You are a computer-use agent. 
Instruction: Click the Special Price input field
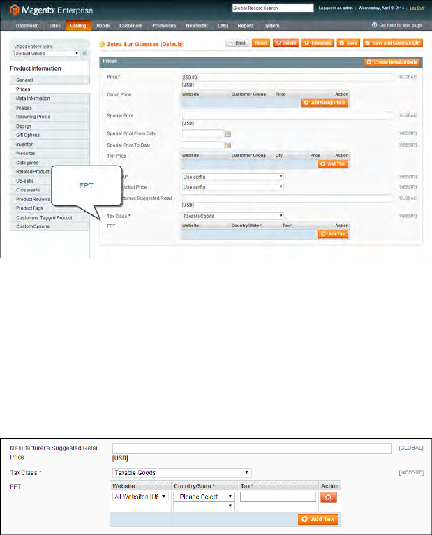tap(288, 116)
